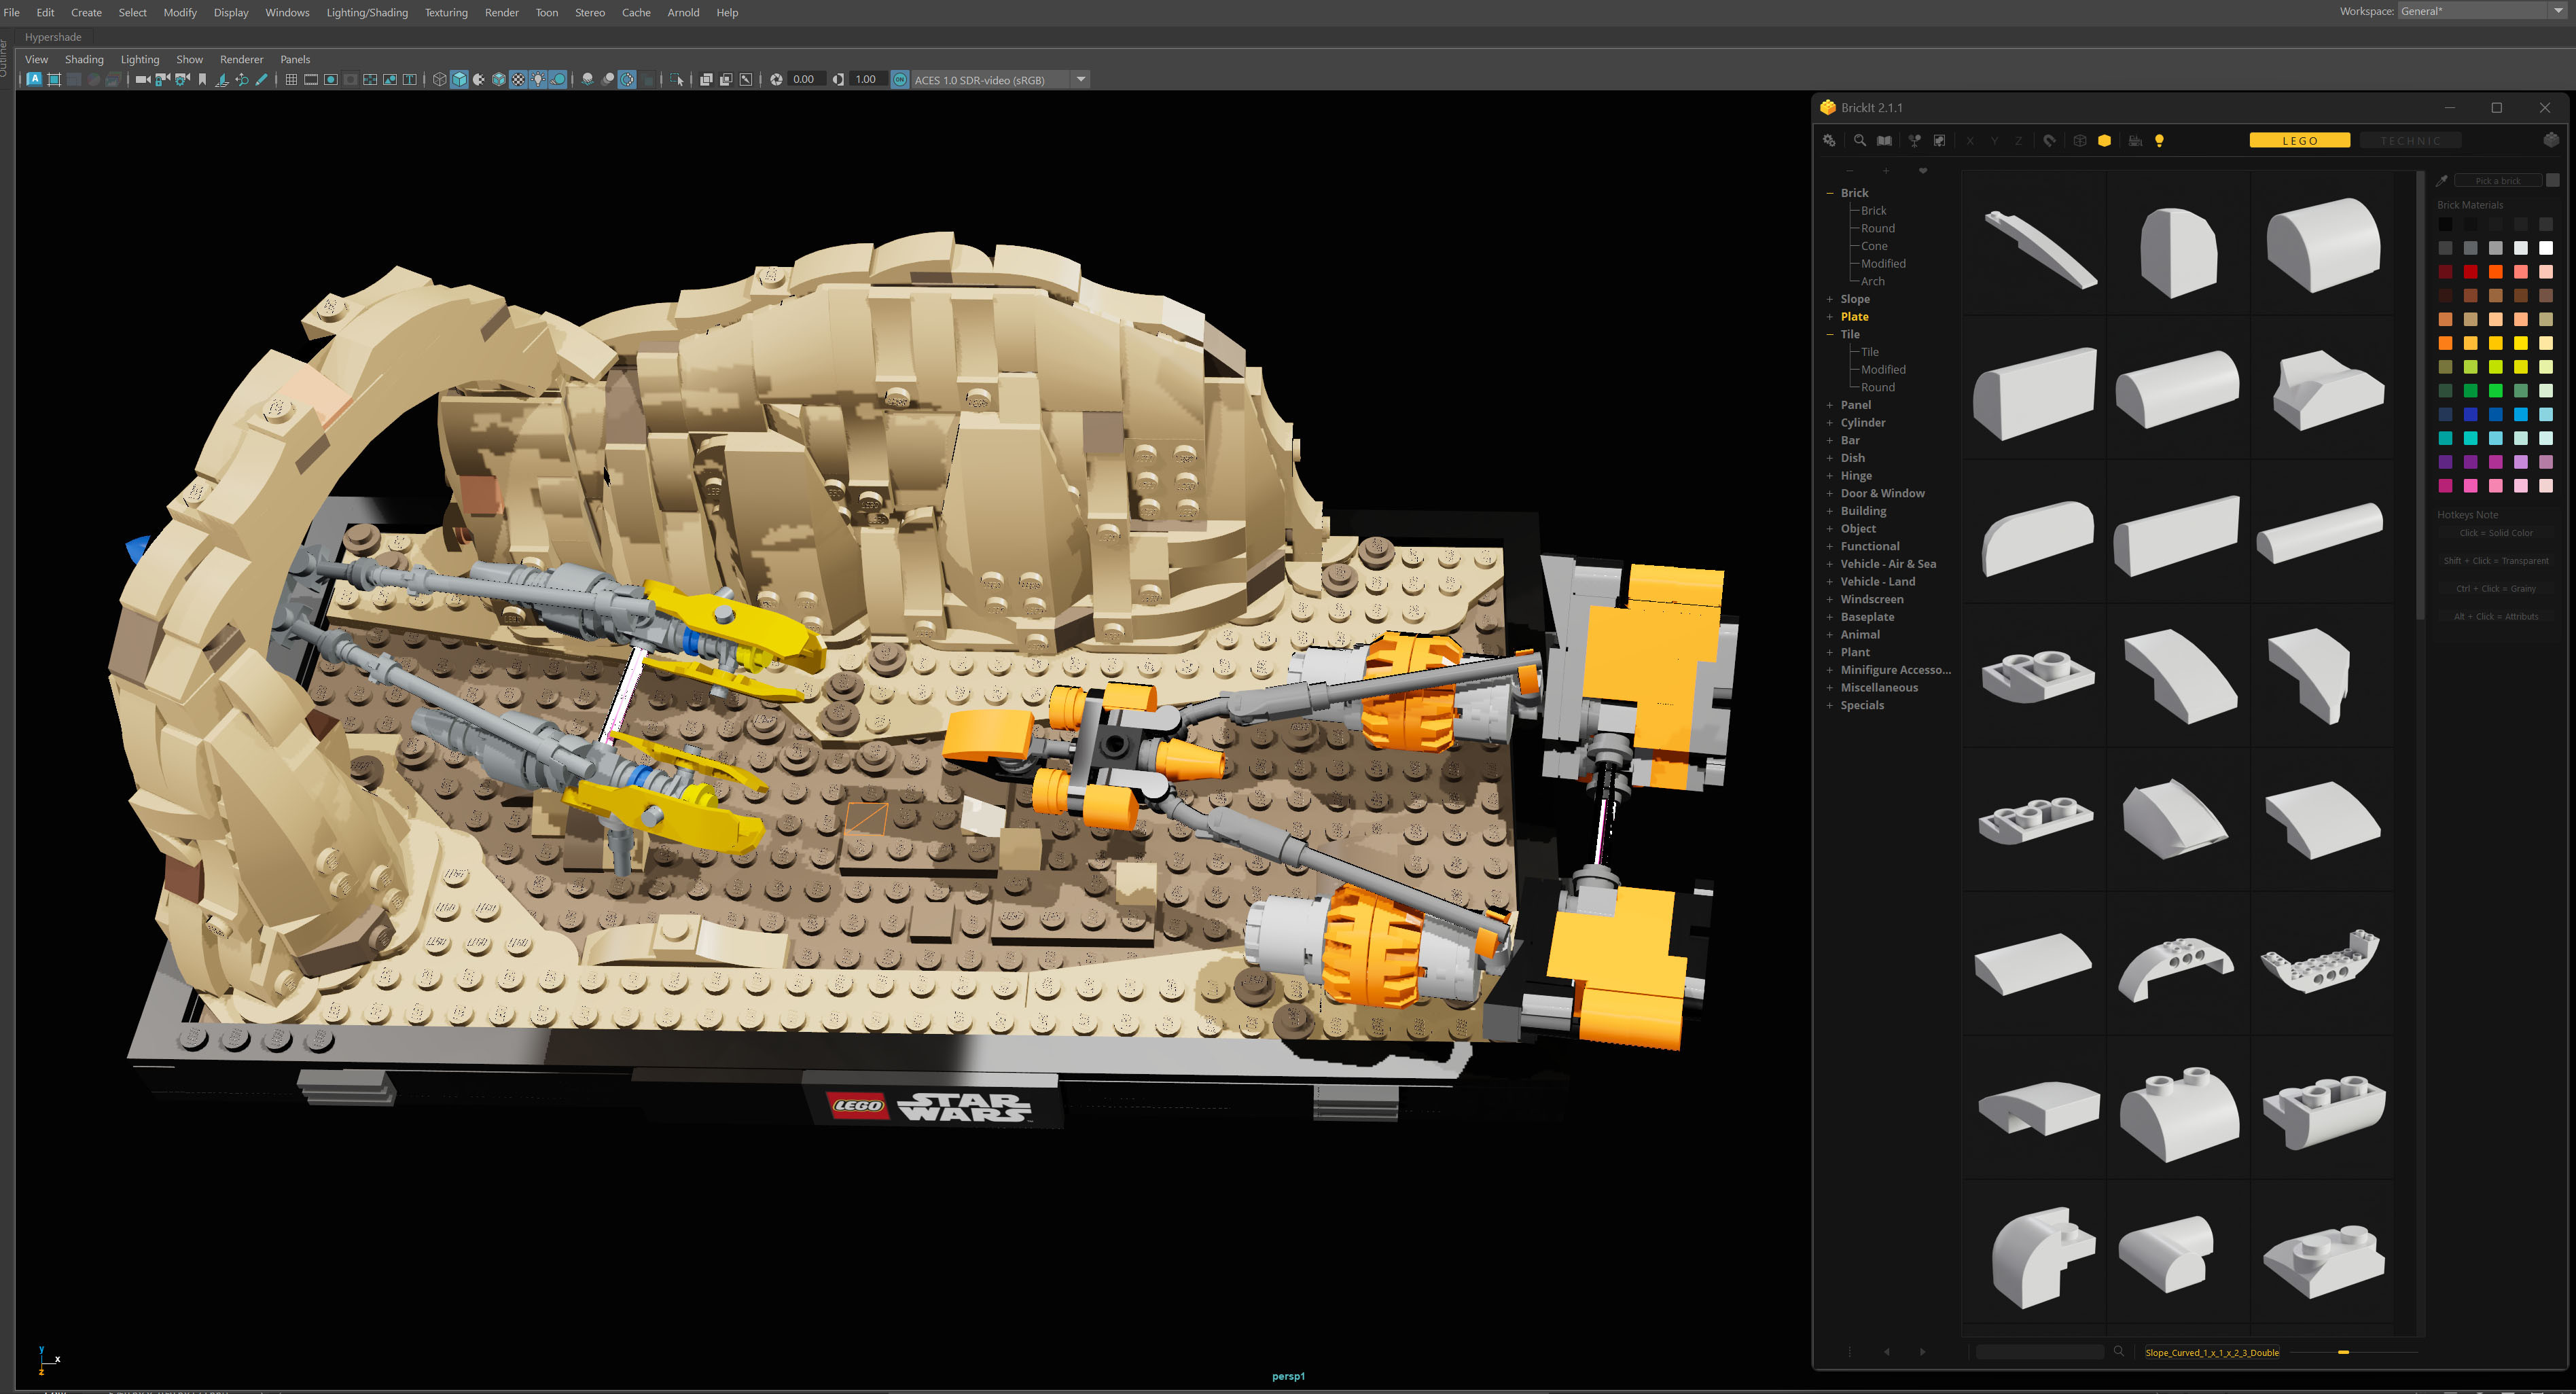Image resolution: width=2576 pixels, height=1394 pixels.
Task: Click the collapse all minus button
Action: click(1850, 171)
